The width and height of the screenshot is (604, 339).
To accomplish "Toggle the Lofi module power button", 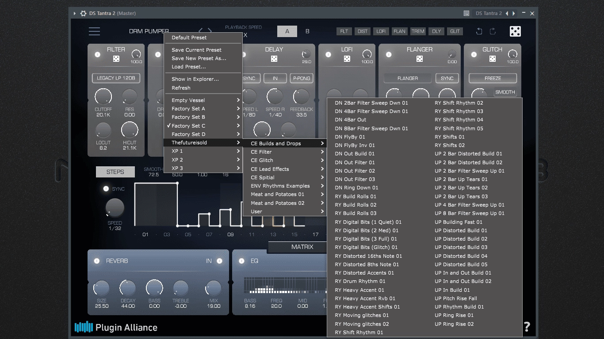I will point(329,55).
